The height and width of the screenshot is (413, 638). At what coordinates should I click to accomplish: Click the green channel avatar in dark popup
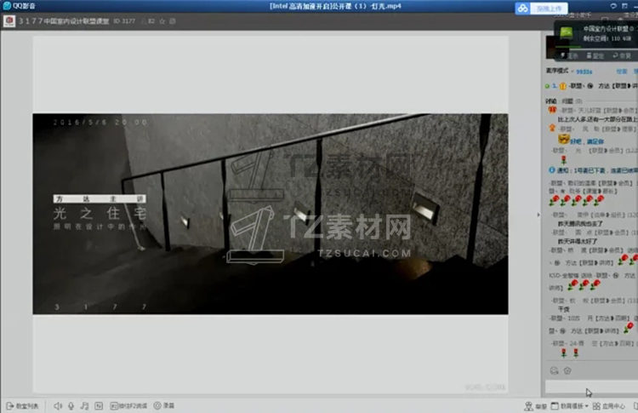click(x=566, y=33)
